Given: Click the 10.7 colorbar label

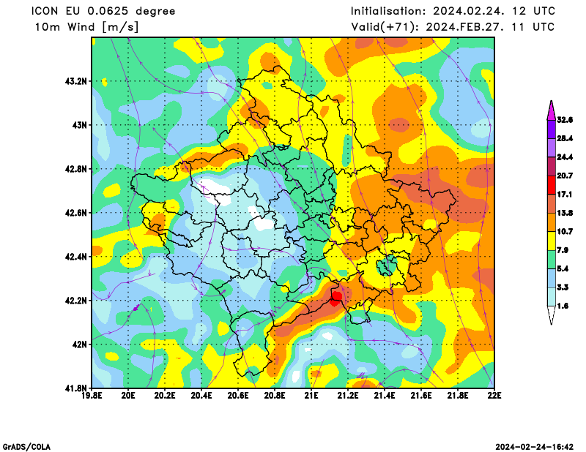Looking at the screenshot, I should [564, 232].
